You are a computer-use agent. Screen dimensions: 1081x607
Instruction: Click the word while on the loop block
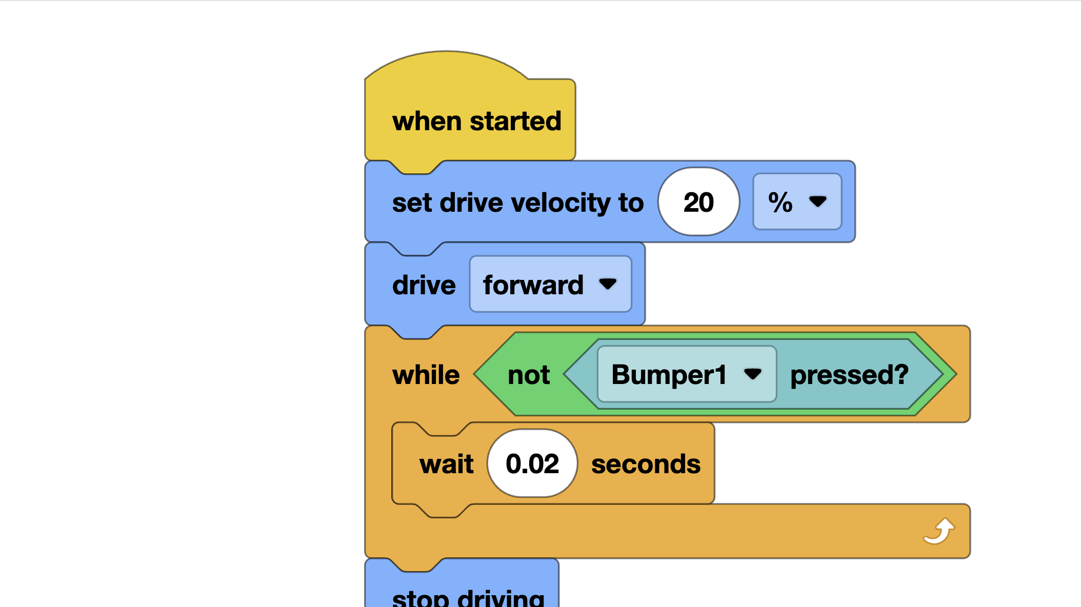pyautogui.click(x=426, y=374)
